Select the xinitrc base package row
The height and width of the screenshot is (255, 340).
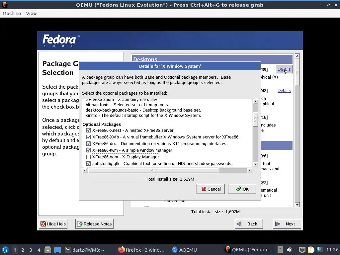coord(143,115)
